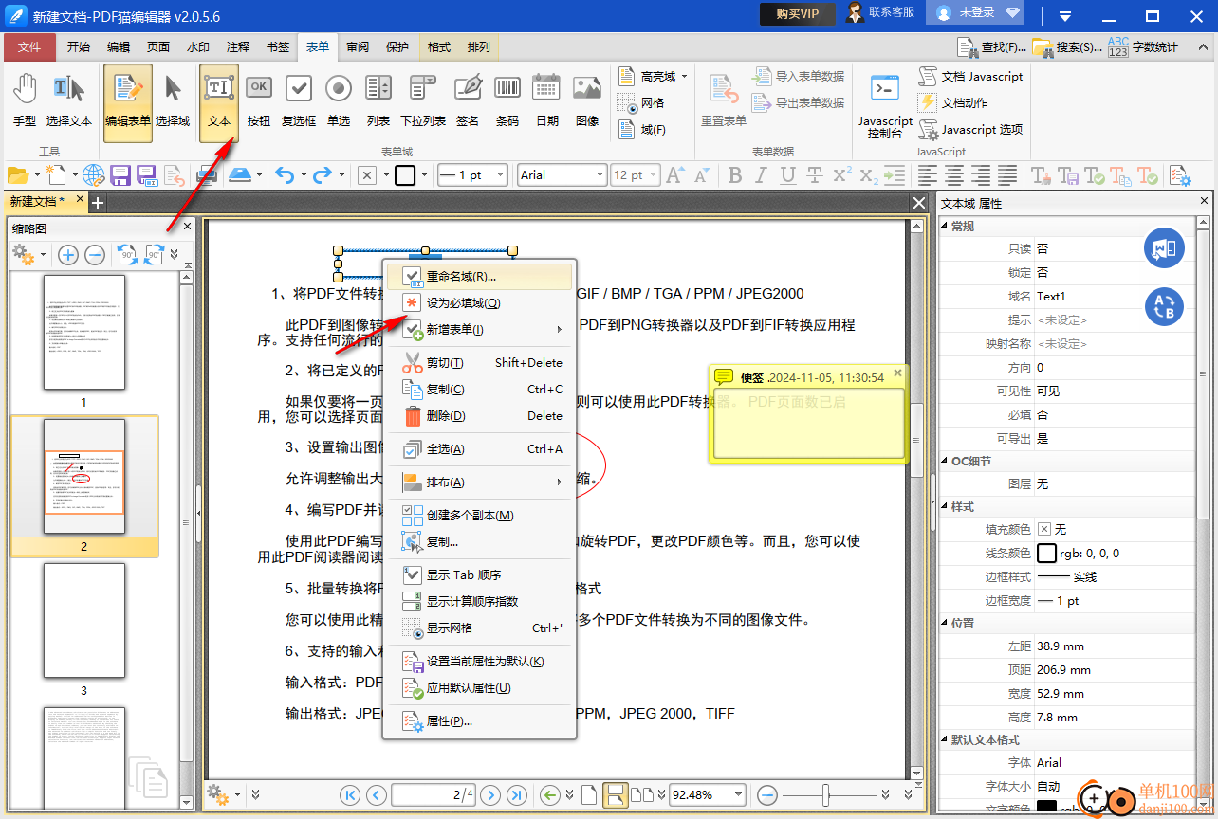Viewport: 1218px width, 819px height.
Task: Select 删除 in the context menu
Action: (x=479, y=415)
